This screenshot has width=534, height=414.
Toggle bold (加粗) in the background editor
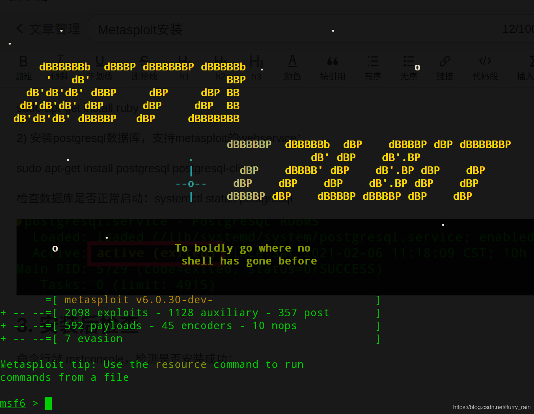[x=23, y=67]
